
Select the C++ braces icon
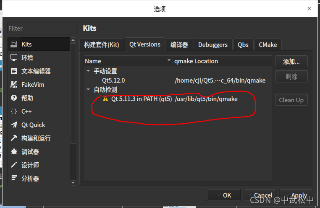coord(14,112)
